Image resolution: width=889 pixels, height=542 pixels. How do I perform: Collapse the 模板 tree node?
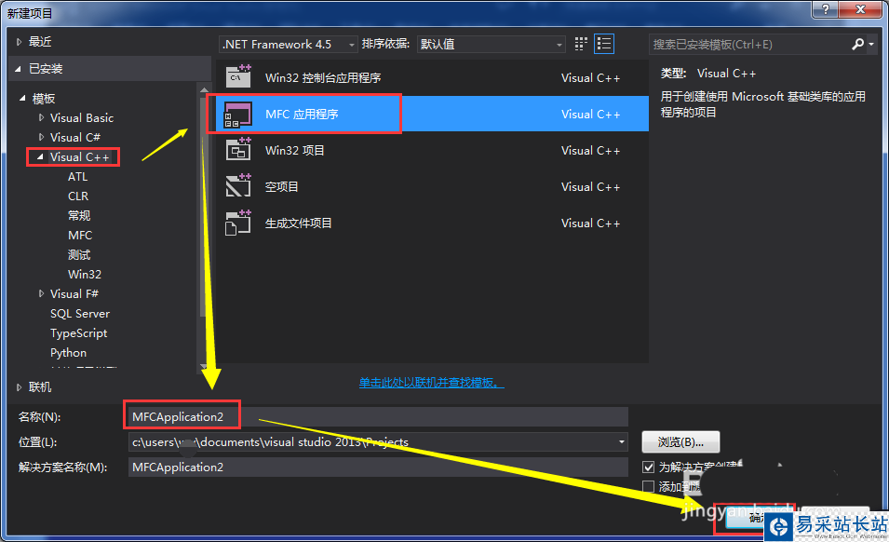pos(22,98)
